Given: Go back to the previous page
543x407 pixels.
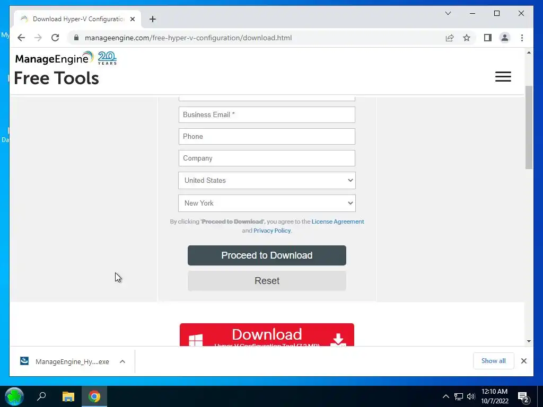Looking at the screenshot, I should point(21,38).
